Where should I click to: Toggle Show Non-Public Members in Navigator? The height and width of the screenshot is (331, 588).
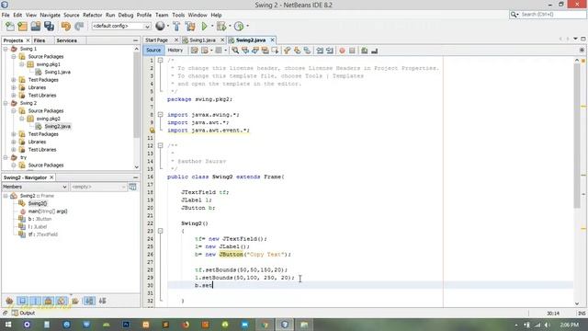pos(48,301)
